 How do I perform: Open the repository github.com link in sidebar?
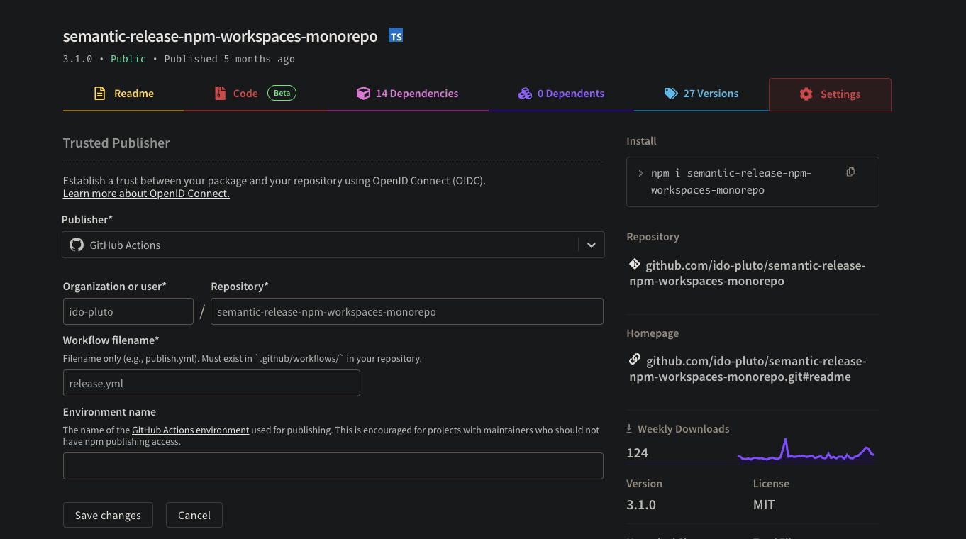(748, 273)
